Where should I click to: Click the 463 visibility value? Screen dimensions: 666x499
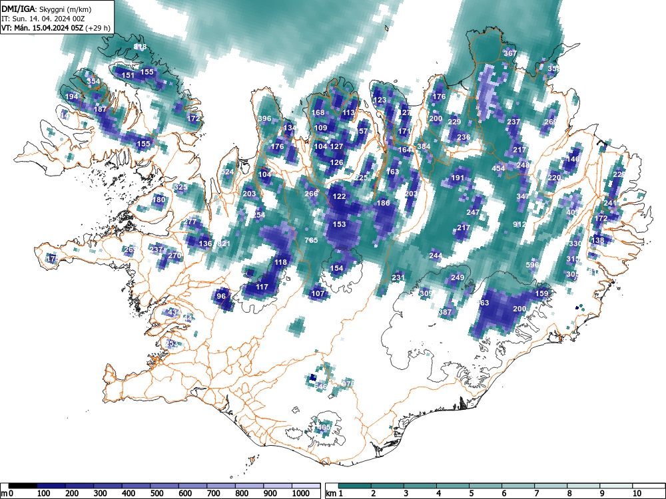(484, 303)
